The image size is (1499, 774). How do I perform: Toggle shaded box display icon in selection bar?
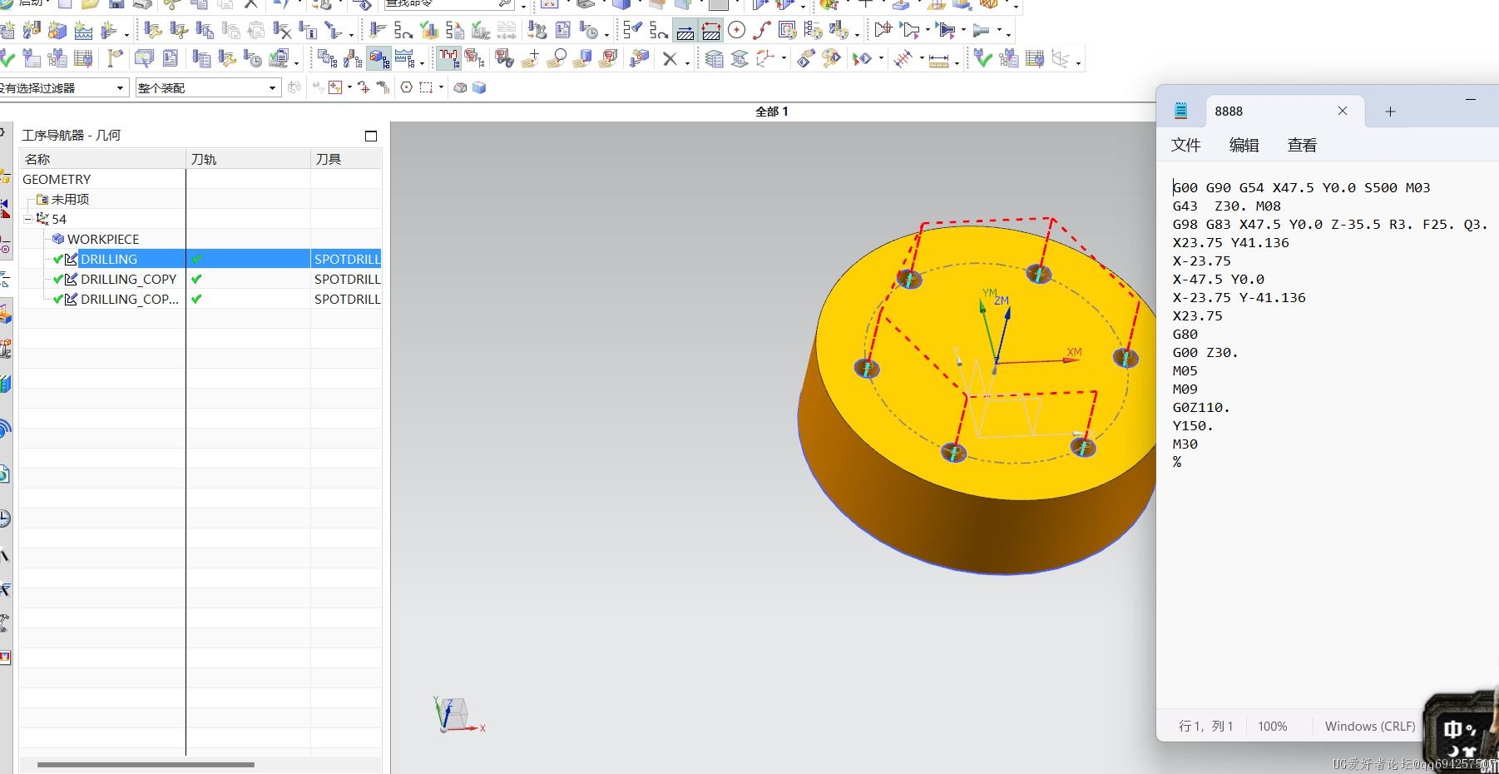479,87
